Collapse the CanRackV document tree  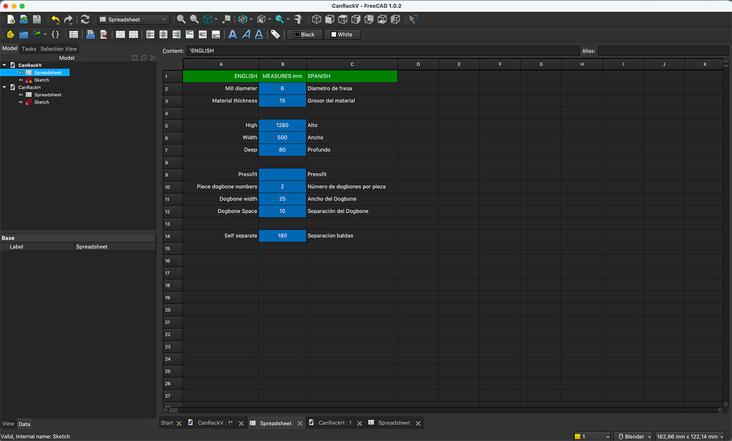pos(4,65)
